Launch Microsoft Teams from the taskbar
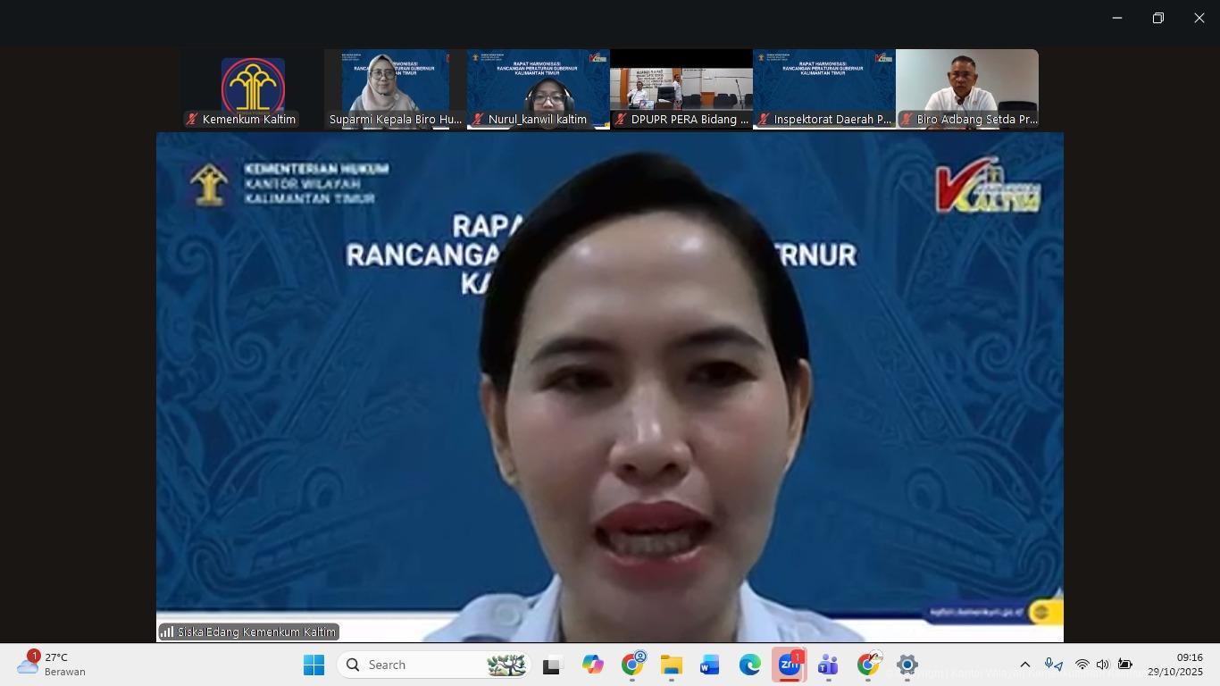 [828, 665]
